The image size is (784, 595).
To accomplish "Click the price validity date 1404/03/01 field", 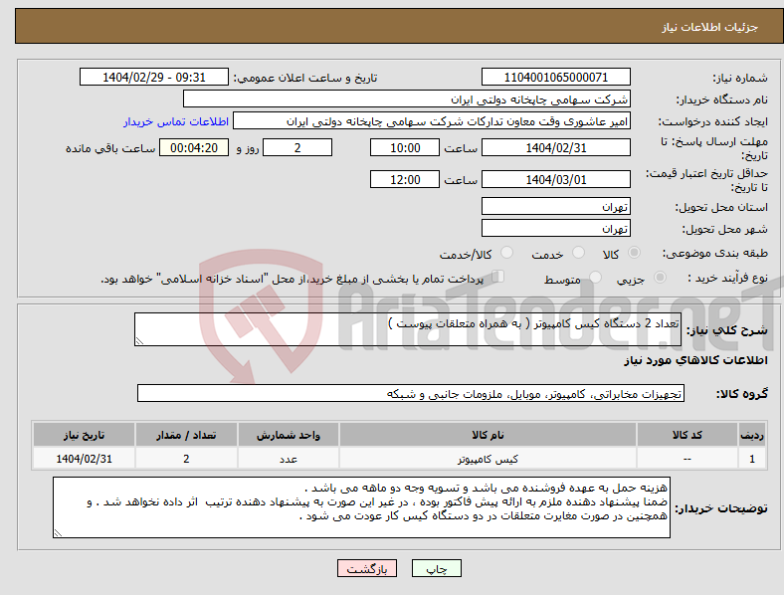I will point(555,179).
